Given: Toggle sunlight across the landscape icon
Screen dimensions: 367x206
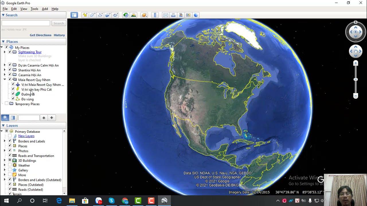Looking at the screenshot, I should [x=134, y=15].
